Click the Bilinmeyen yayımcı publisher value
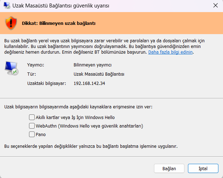 [x=92, y=65]
